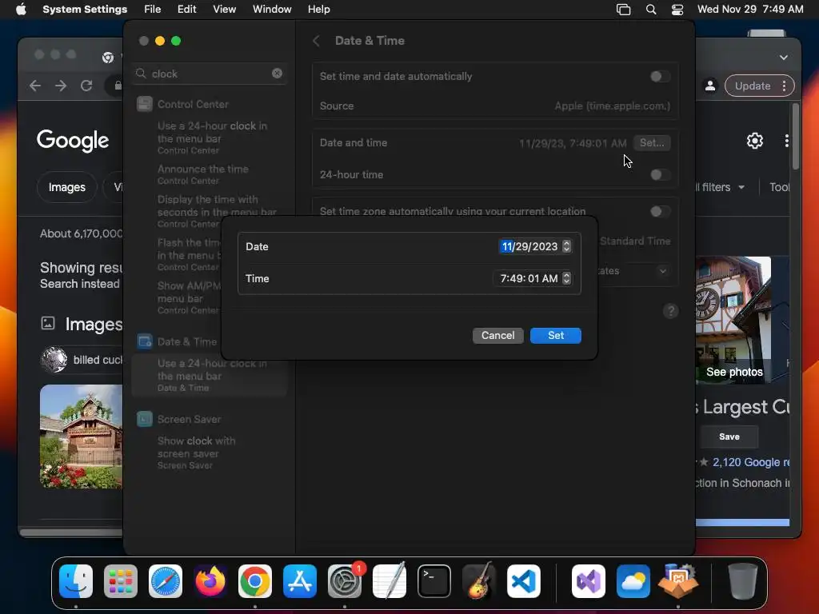This screenshot has width=819, height=614.
Task: Launch Visual Studio Code from dock
Action: coord(523,581)
